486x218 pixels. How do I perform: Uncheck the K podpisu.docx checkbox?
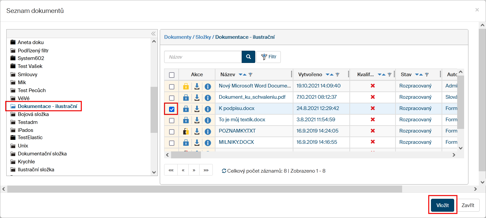click(x=172, y=109)
